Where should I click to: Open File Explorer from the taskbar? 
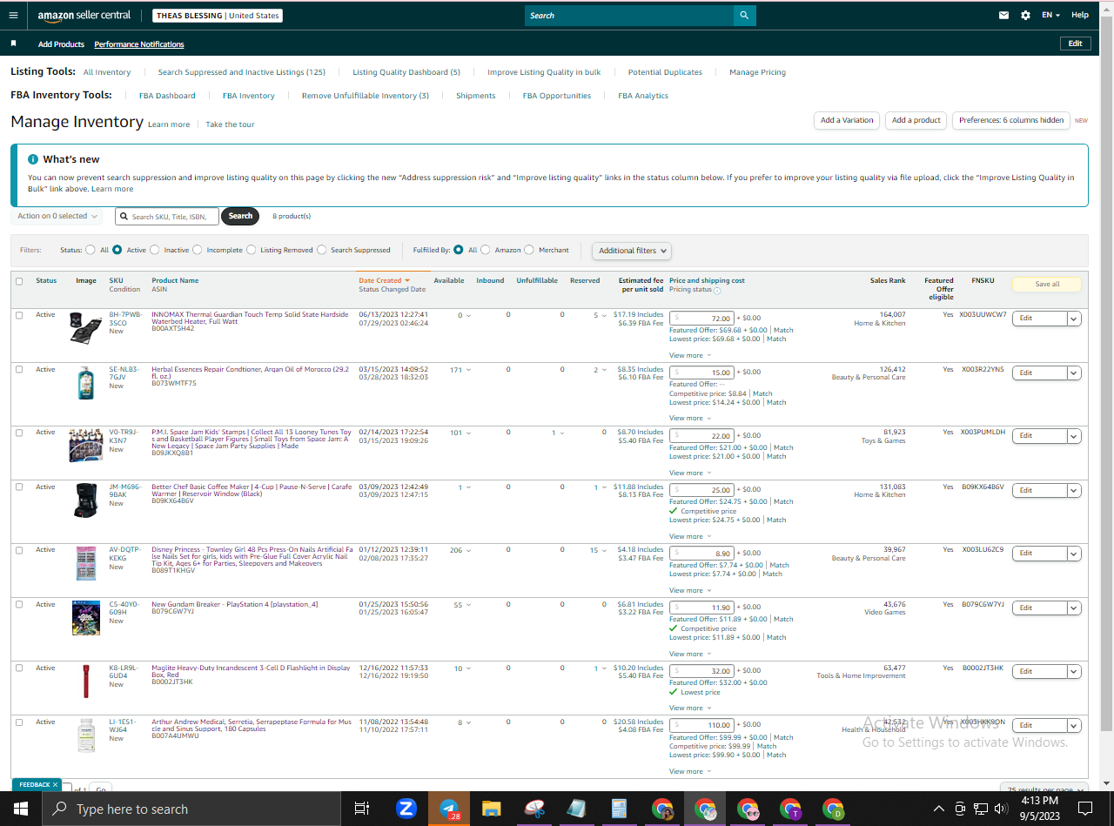point(491,809)
